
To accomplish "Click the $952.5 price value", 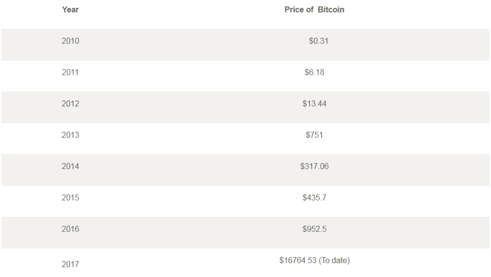I will coord(314,230).
